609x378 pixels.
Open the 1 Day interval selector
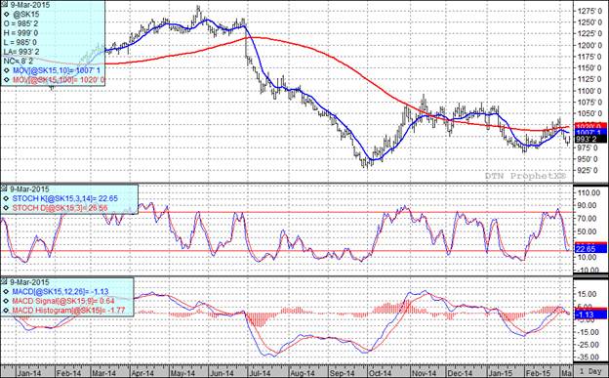(590, 371)
